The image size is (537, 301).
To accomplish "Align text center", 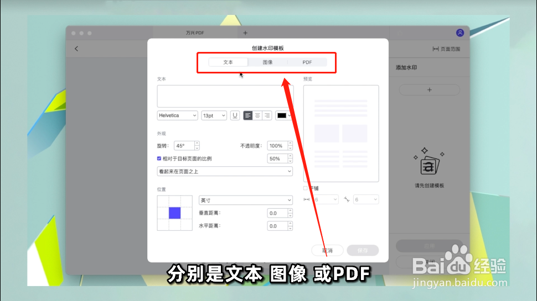I will pos(257,115).
